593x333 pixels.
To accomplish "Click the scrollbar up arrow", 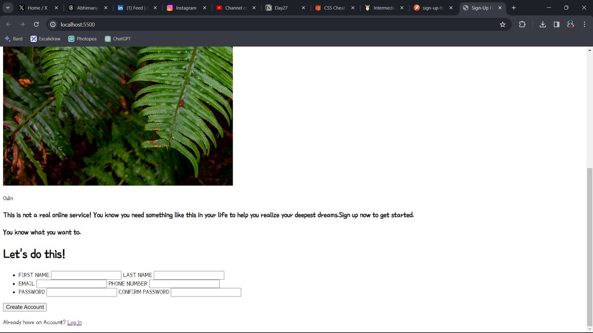I will (589, 50).
